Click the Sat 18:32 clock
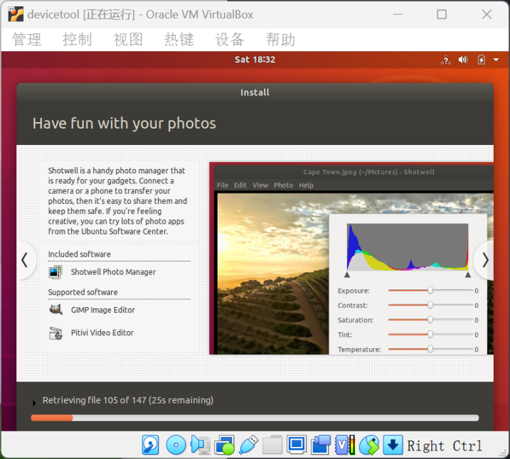 [x=255, y=60]
